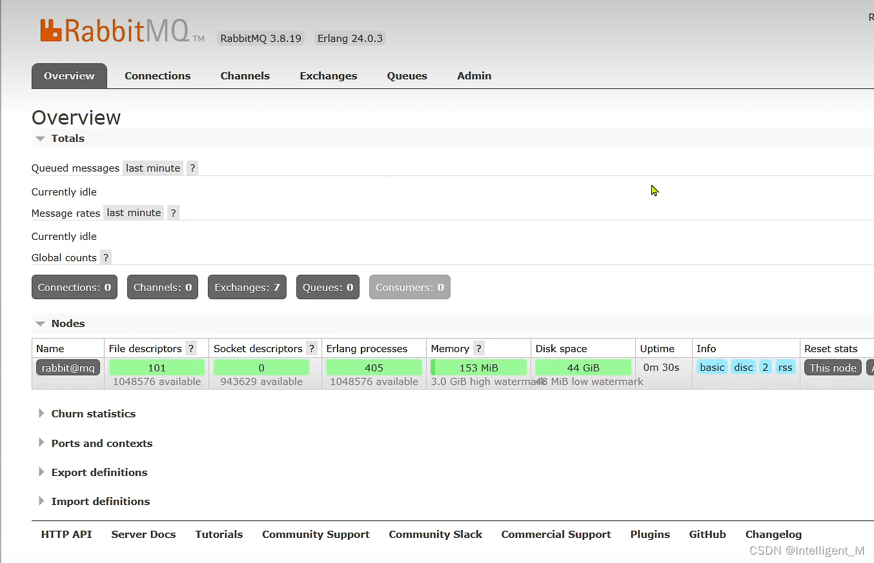Click the rss info tag

(785, 368)
